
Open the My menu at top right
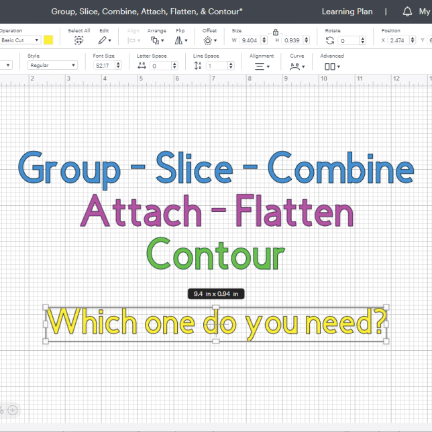(425, 11)
